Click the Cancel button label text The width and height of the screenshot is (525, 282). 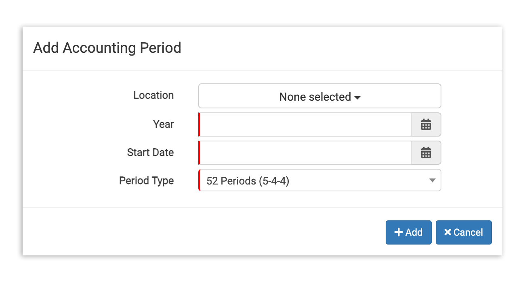point(468,232)
